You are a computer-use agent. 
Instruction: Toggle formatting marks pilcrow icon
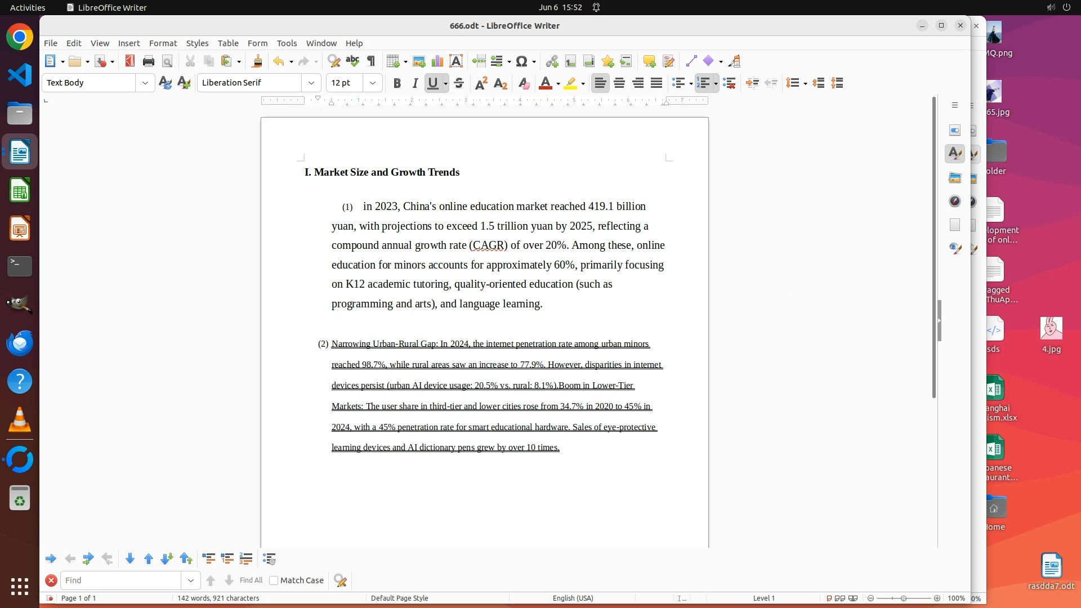coord(371,61)
